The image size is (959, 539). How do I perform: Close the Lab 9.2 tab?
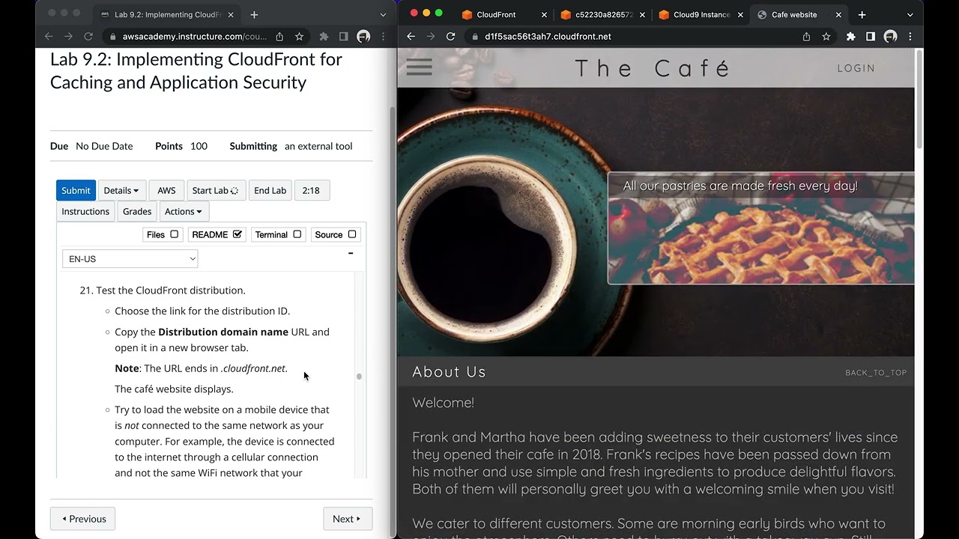[x=231, y=14]
